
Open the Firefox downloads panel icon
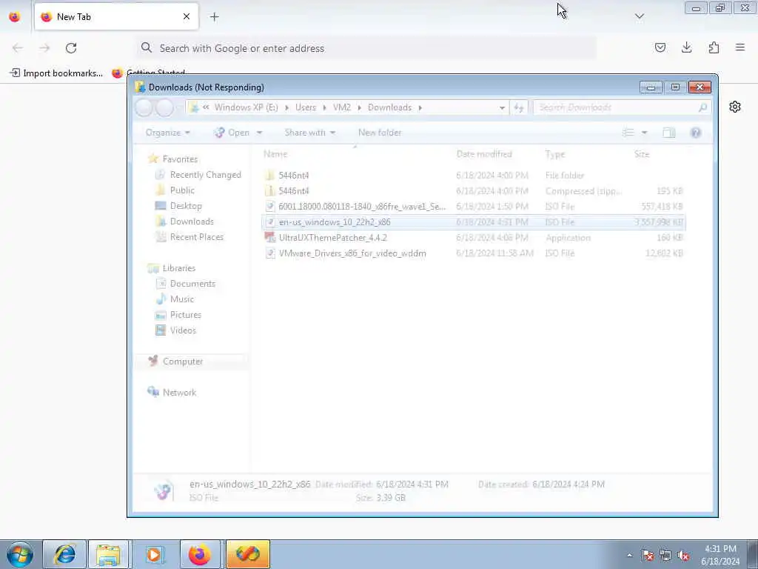click(686, 47)
